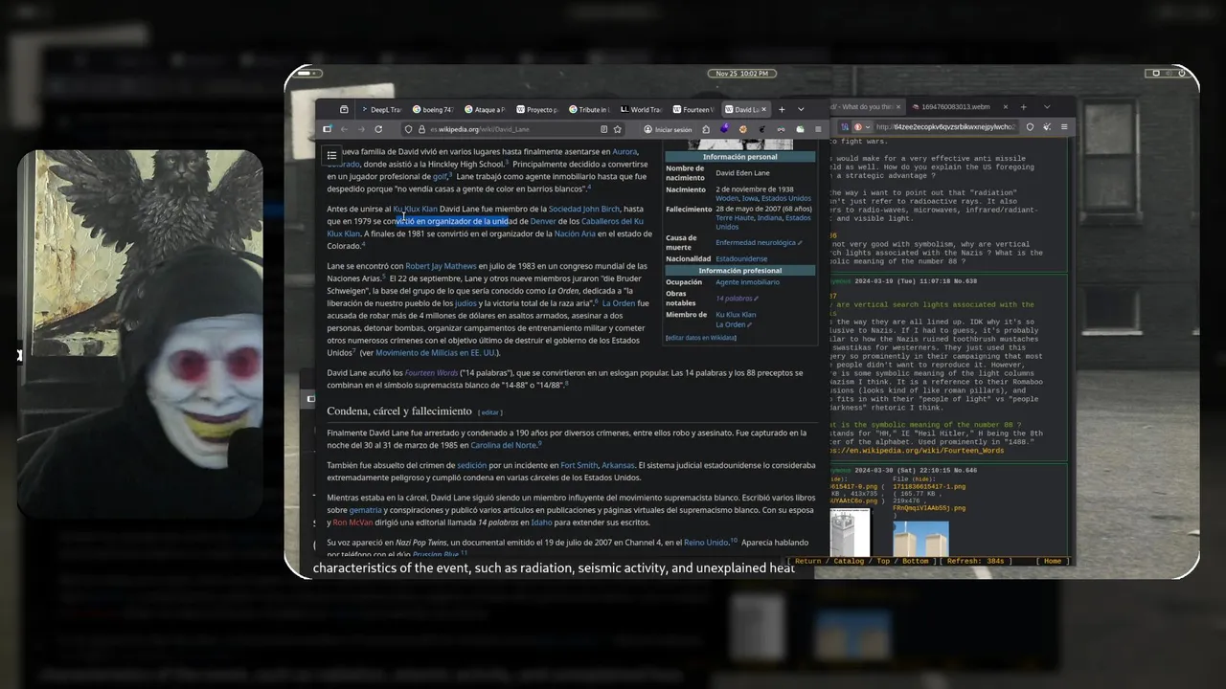Open the Agente inmobiliario infobox link
Screen dimensions: 1226x689
747,282
